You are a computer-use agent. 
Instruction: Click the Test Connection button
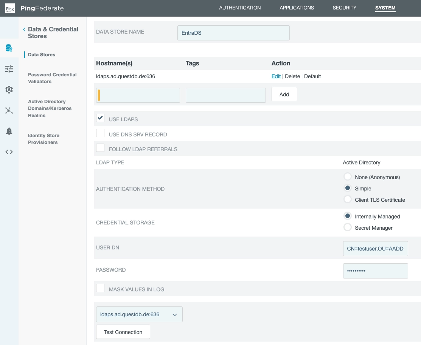(123, 332)
